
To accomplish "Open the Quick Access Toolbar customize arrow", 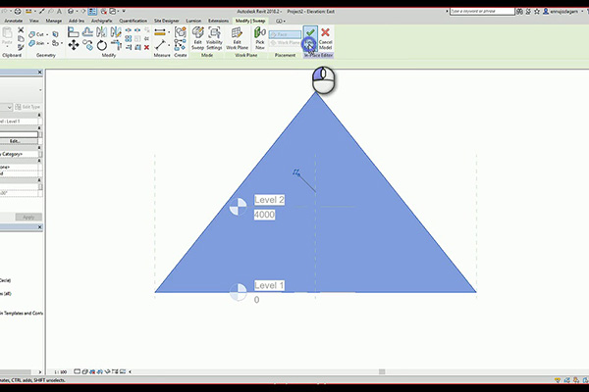I will coord(124,11).
